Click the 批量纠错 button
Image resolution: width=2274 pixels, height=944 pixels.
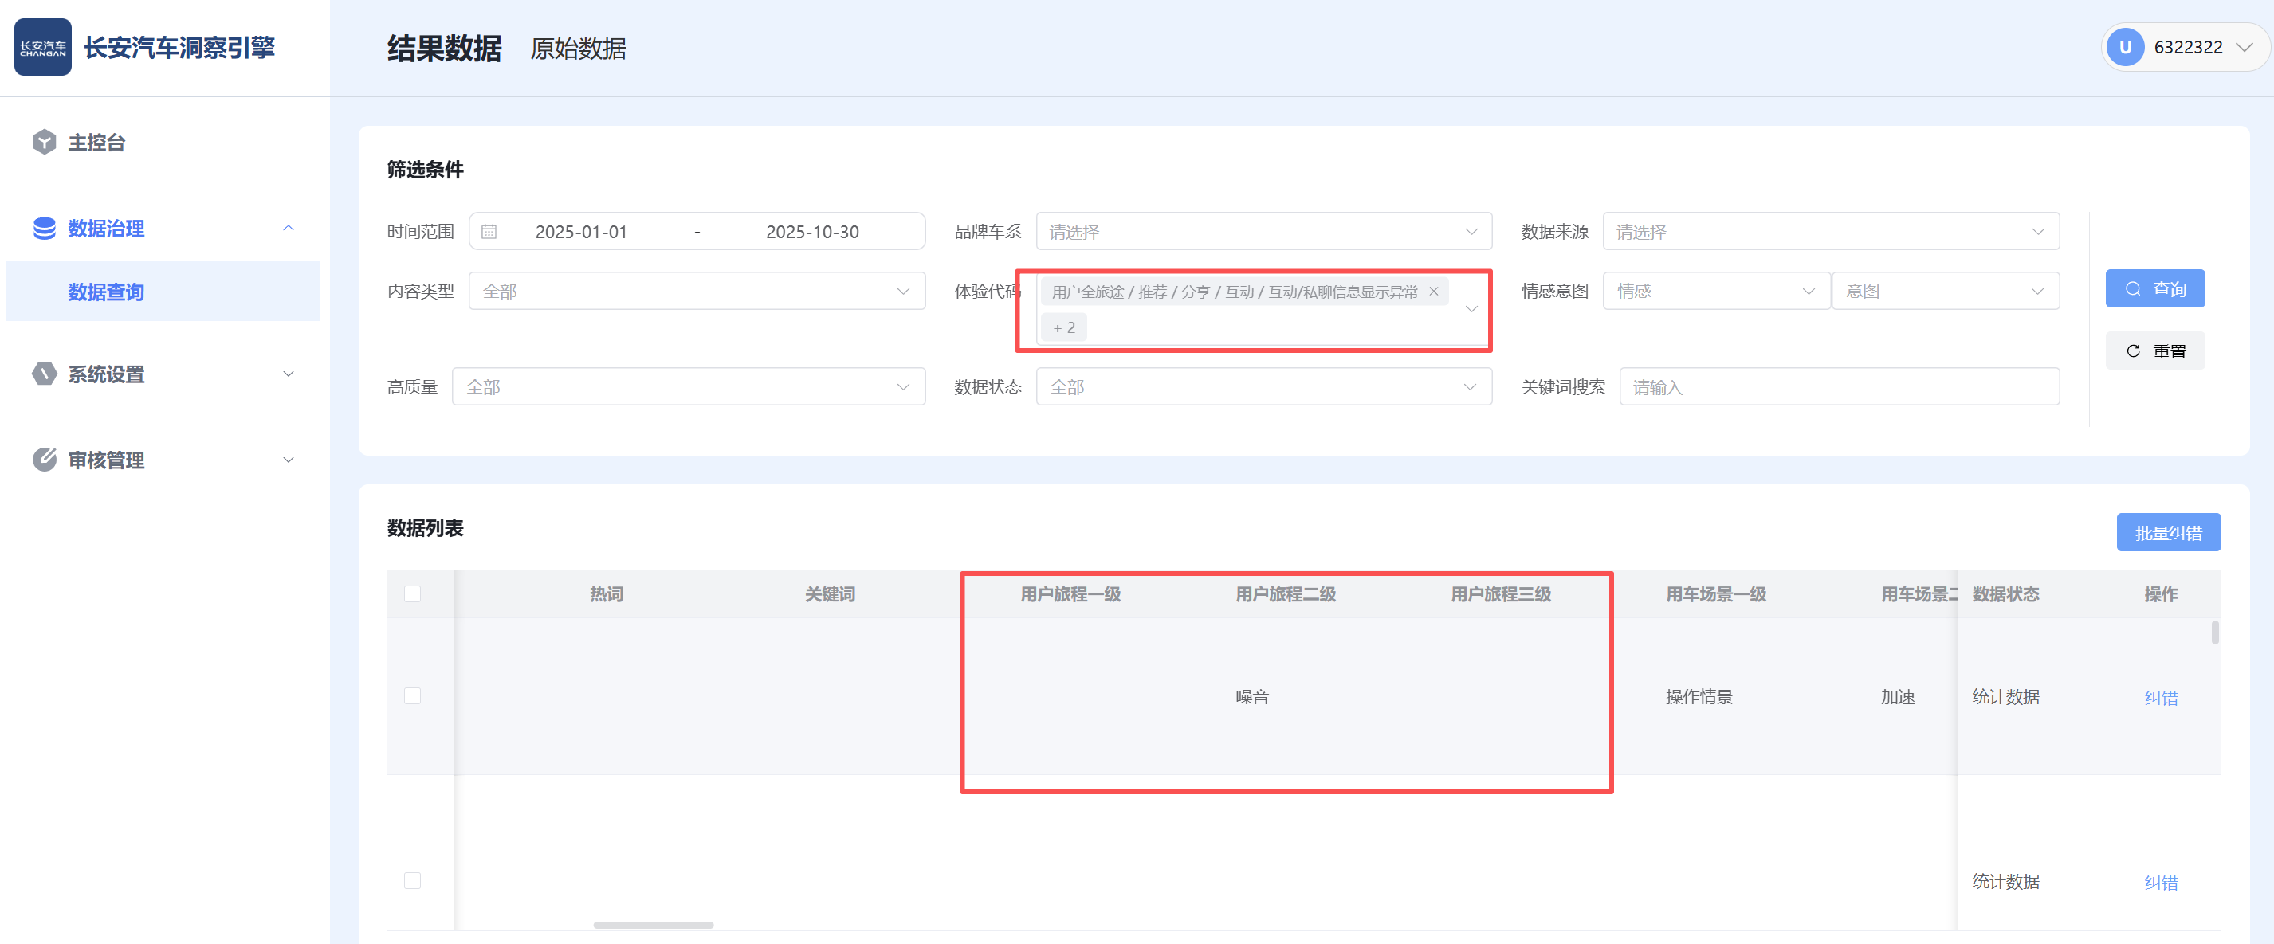click(2167, 533)
